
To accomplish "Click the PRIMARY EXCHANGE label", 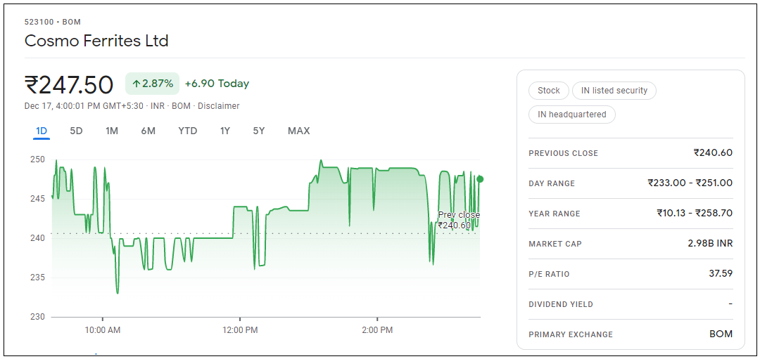I will click(x=571, y=334).
